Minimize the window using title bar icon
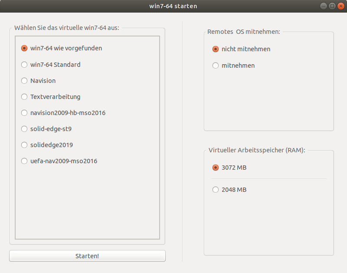 [324, 6]
